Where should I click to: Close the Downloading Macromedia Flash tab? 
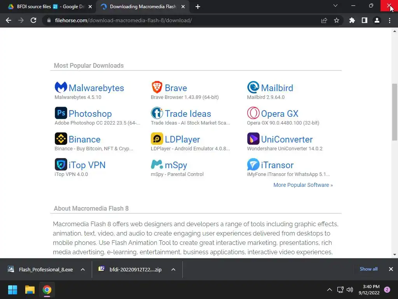183,7
